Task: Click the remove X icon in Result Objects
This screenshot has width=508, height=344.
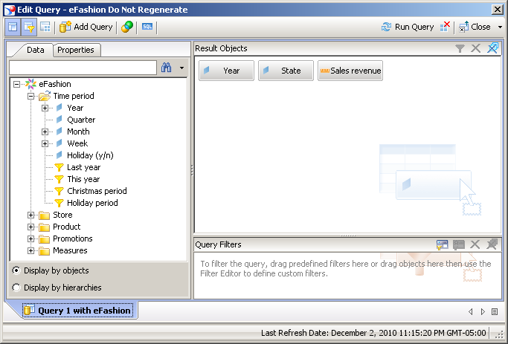Action: click(x=475, y=48)
